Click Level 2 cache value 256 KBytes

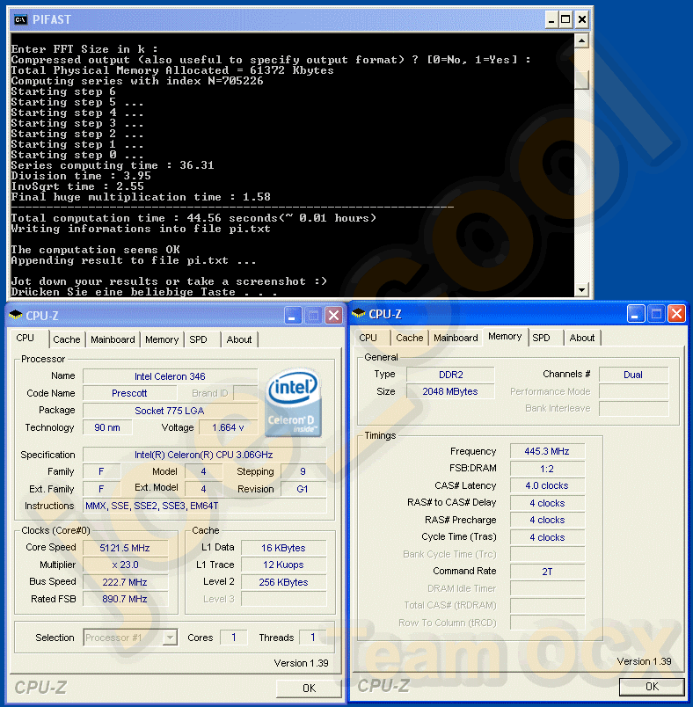tap(283, 582)
